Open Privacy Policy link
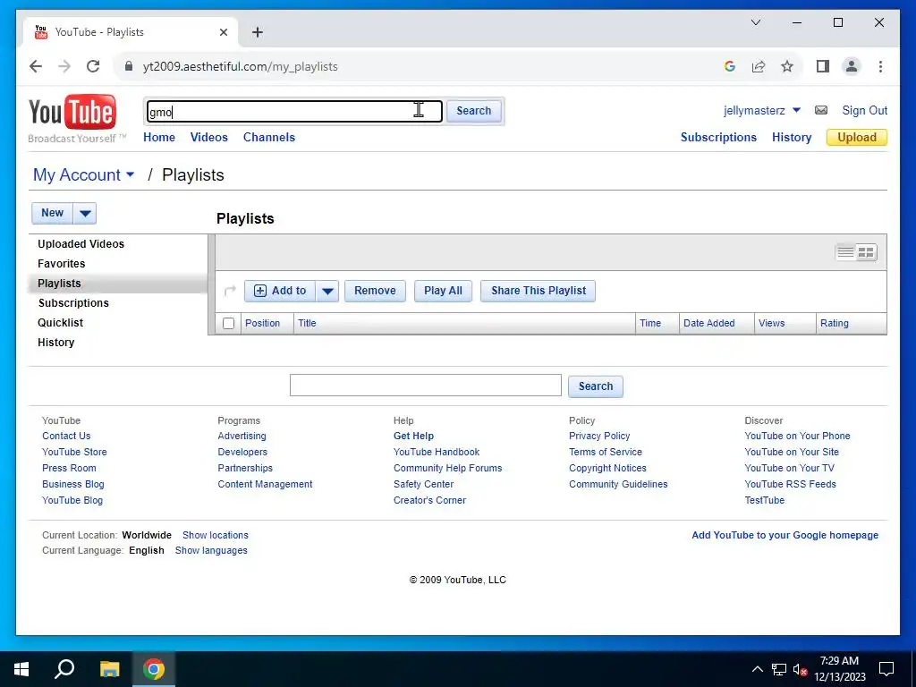Screen dimensions: 916x687 (x=599, y=436)
